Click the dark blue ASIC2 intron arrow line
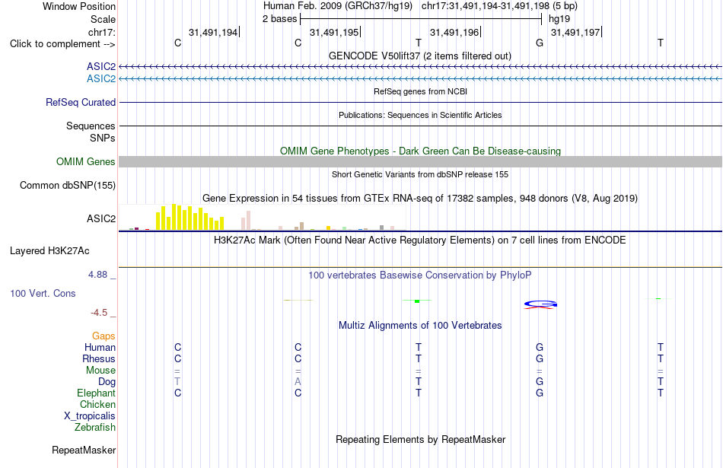This screenshot has height=468, width=723. coord(420,67)
